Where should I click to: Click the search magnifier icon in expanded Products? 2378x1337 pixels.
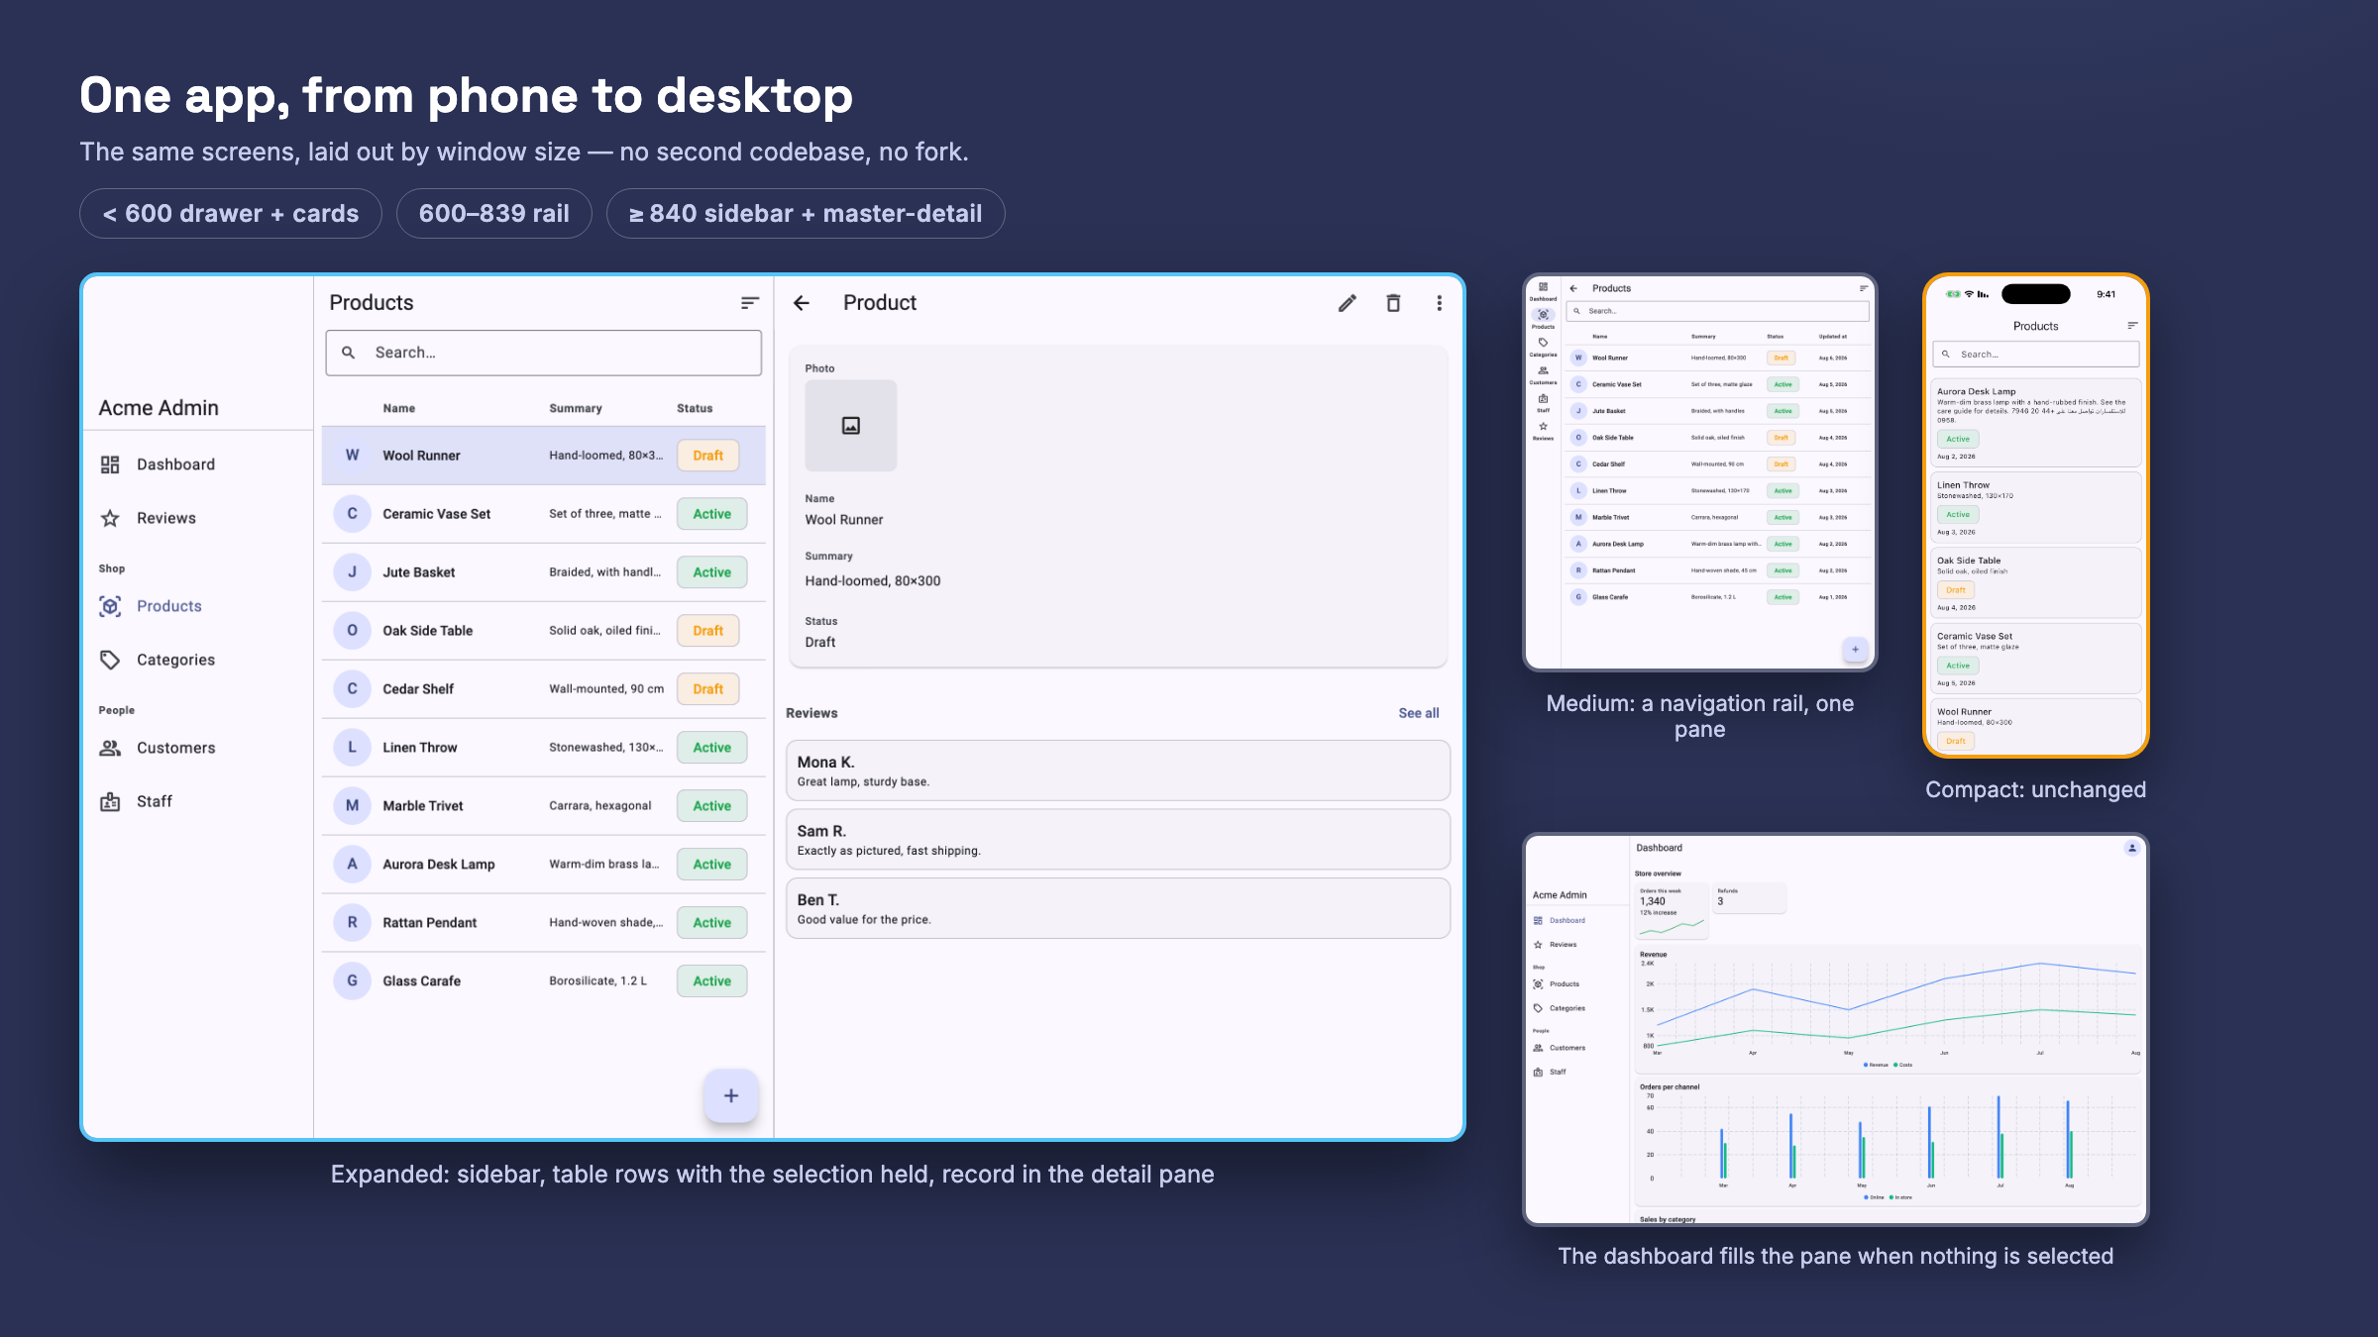pos(349,353)
